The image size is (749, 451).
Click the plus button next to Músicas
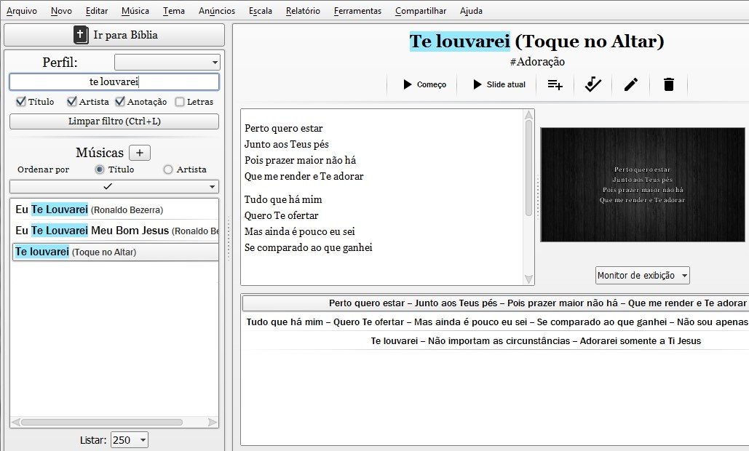(140, 153)
